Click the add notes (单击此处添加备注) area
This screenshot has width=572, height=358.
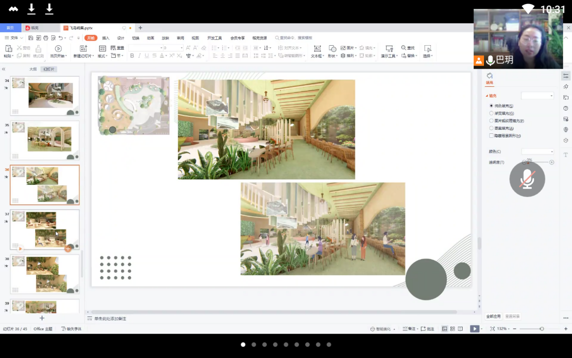point(110,319)
